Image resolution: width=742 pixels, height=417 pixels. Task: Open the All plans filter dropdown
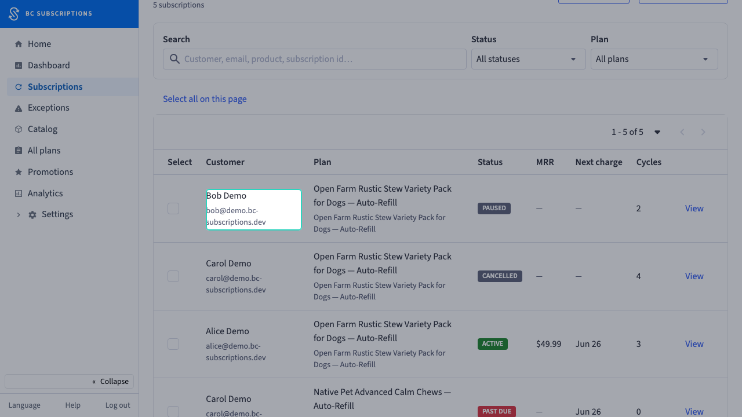point(654,59)
